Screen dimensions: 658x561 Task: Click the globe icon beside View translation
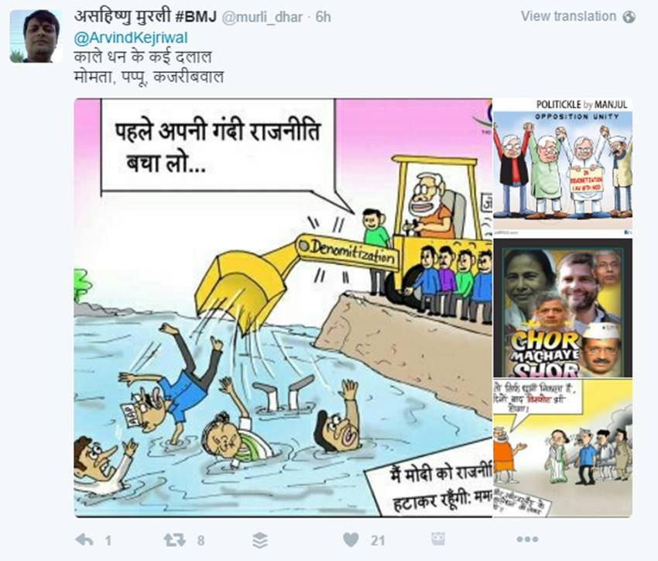coord(629,17)
